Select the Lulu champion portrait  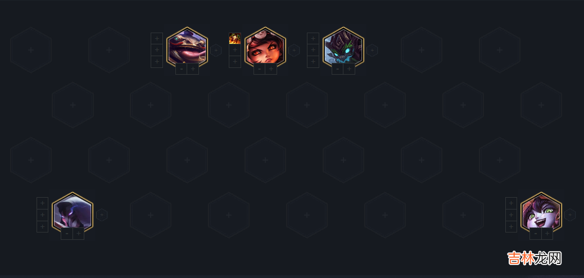pyautogui.click(x=541, y=212)
